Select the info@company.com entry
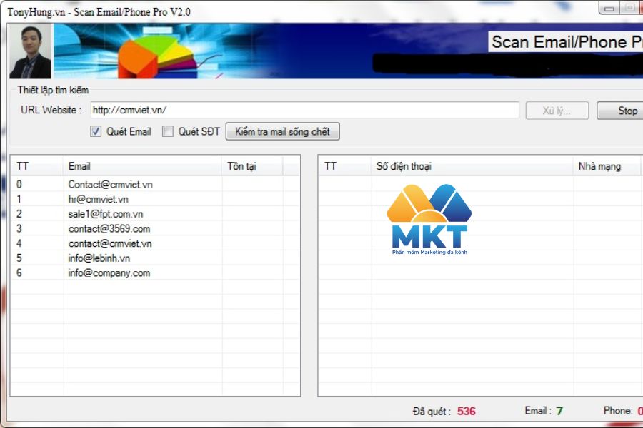Image resolution: width=643 pixels, height=428 pixels. pos(156,272)
